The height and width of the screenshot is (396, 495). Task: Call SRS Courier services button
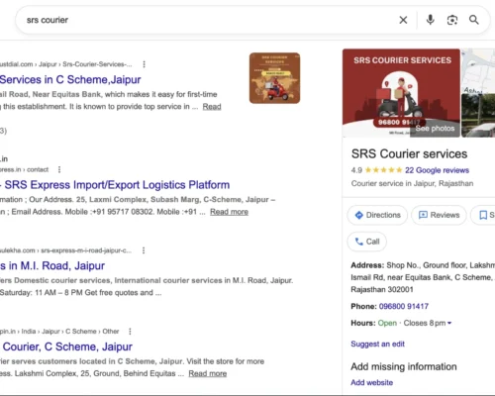(367, 242)
